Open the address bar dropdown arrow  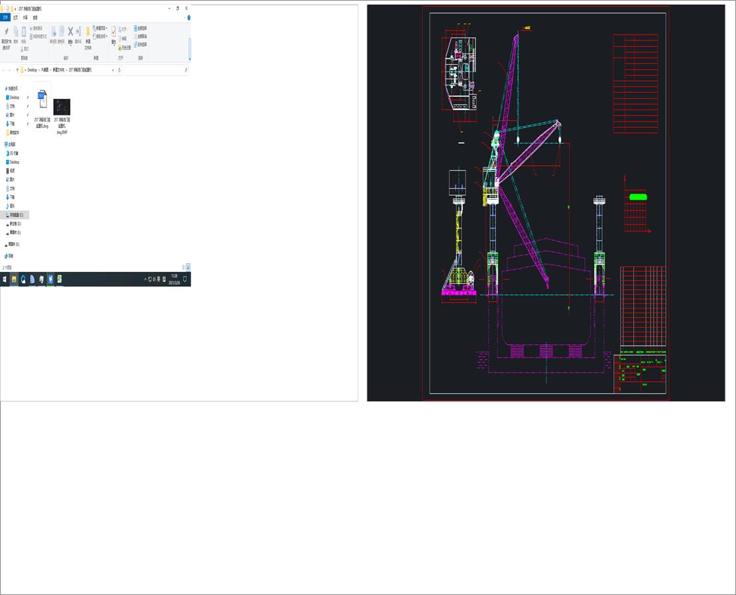pos(113,70)
